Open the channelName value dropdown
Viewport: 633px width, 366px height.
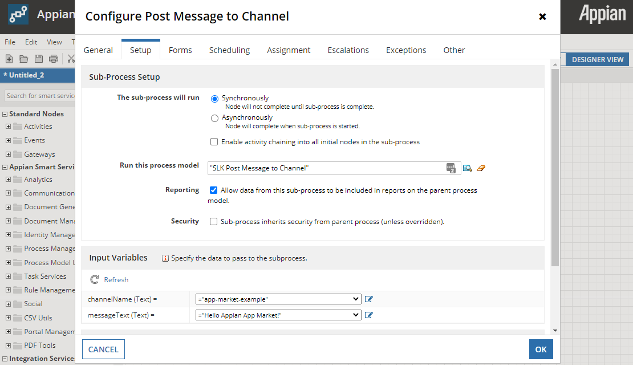pyautogui.click(x=356, y=299)
